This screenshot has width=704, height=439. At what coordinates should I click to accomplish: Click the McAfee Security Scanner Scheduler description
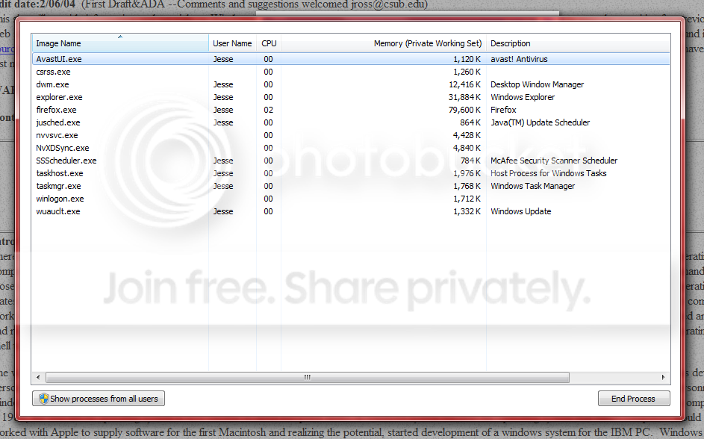(554, 161)
